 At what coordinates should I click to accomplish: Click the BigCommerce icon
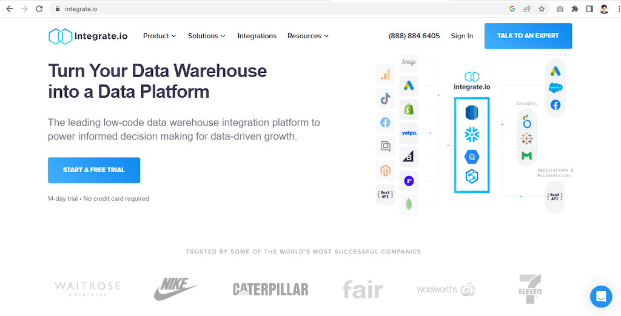pyautogui.click(x=409, y=157)
